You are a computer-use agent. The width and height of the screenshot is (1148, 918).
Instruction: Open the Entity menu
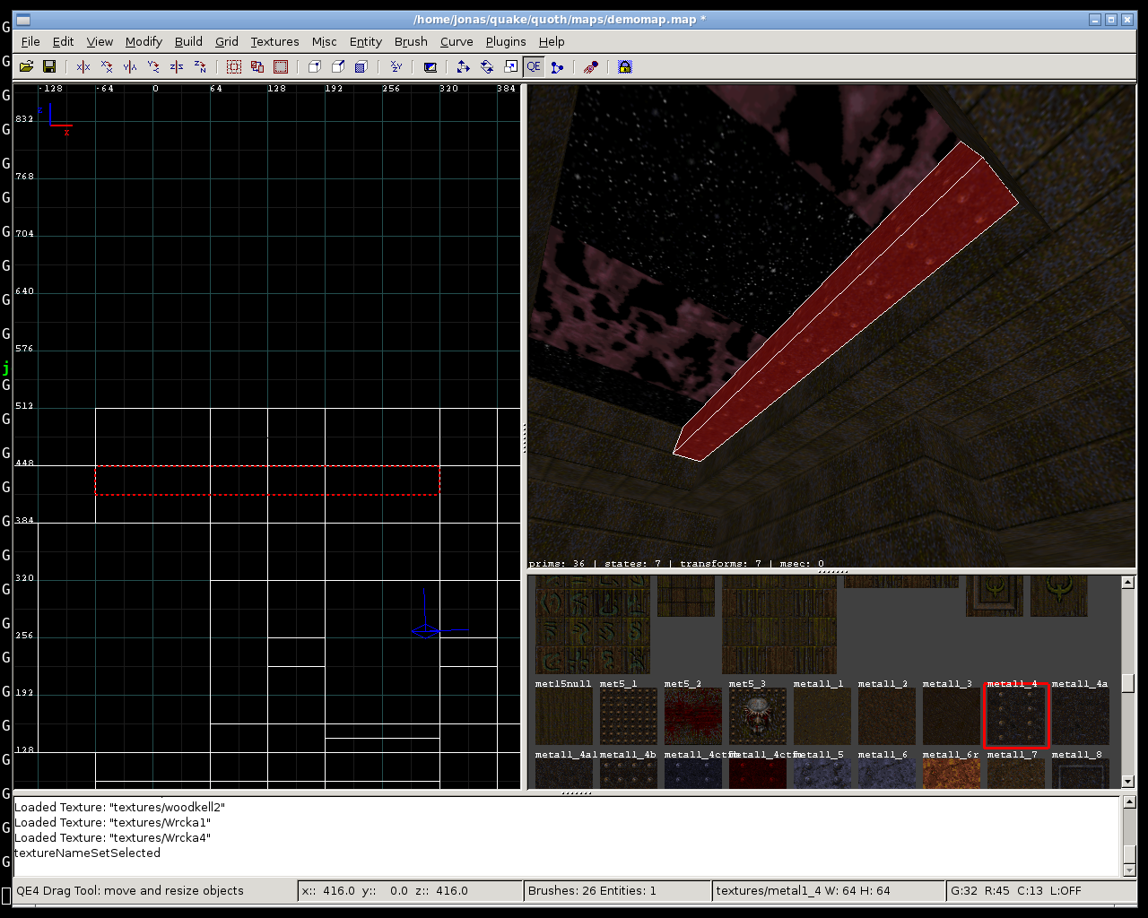coord(366,41)
